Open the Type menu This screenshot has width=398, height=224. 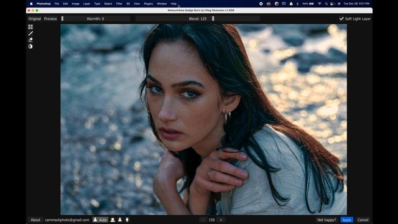coord(97,4)
